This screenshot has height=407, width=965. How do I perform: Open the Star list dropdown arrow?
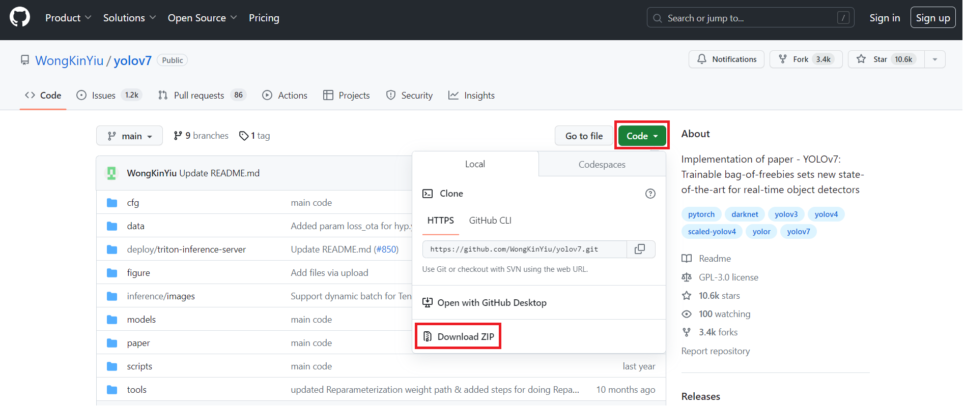(x=934, y=59)
